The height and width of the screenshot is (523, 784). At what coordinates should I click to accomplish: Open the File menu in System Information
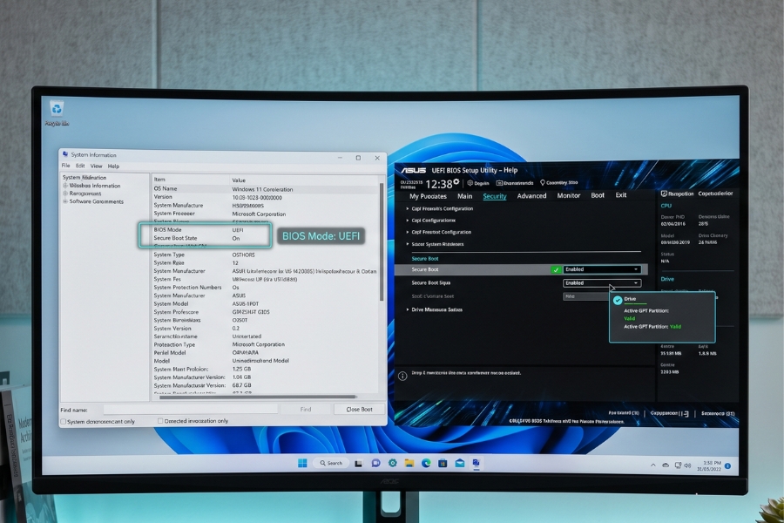(66, 166)
